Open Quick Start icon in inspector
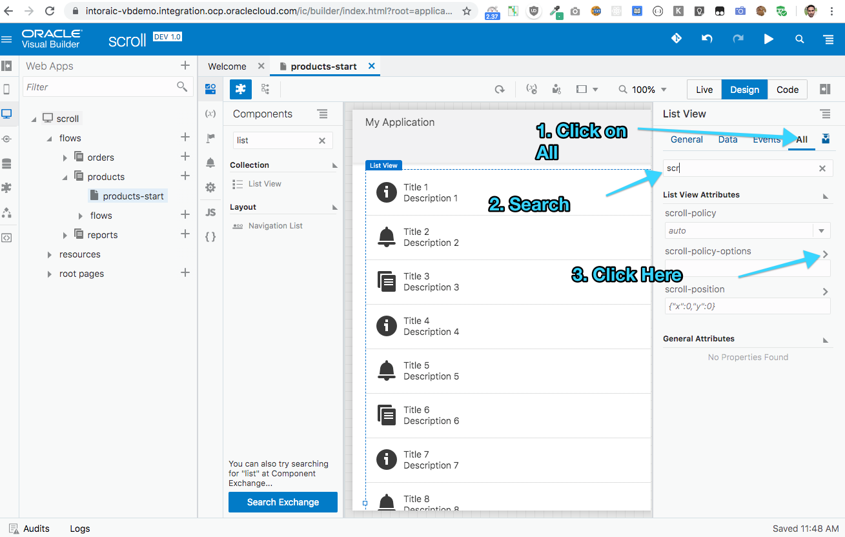Viewport: 845px width, 537px height. 826,139
